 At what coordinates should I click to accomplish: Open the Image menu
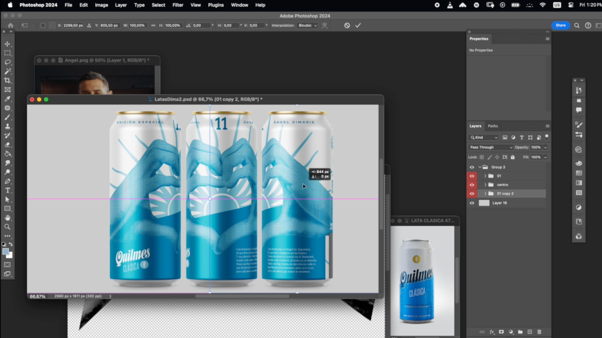coord(102,5)
